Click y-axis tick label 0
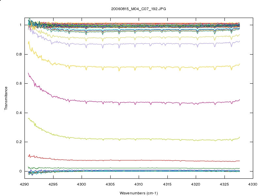The height and width of the screenshot is (196, 261). (x=21, y=171)
